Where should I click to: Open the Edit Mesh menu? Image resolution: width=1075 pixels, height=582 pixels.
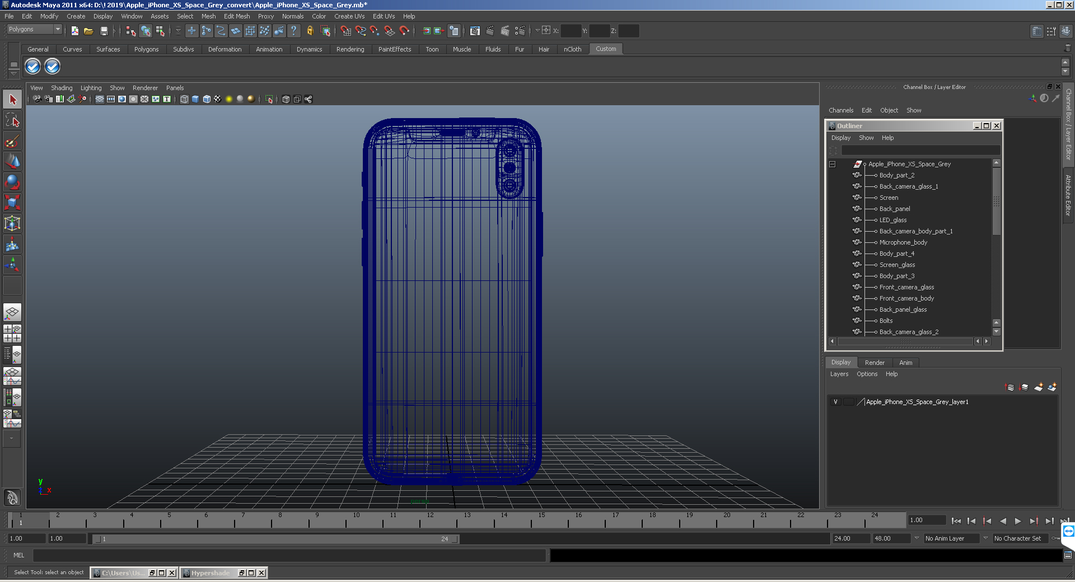[x=237, y=16]
